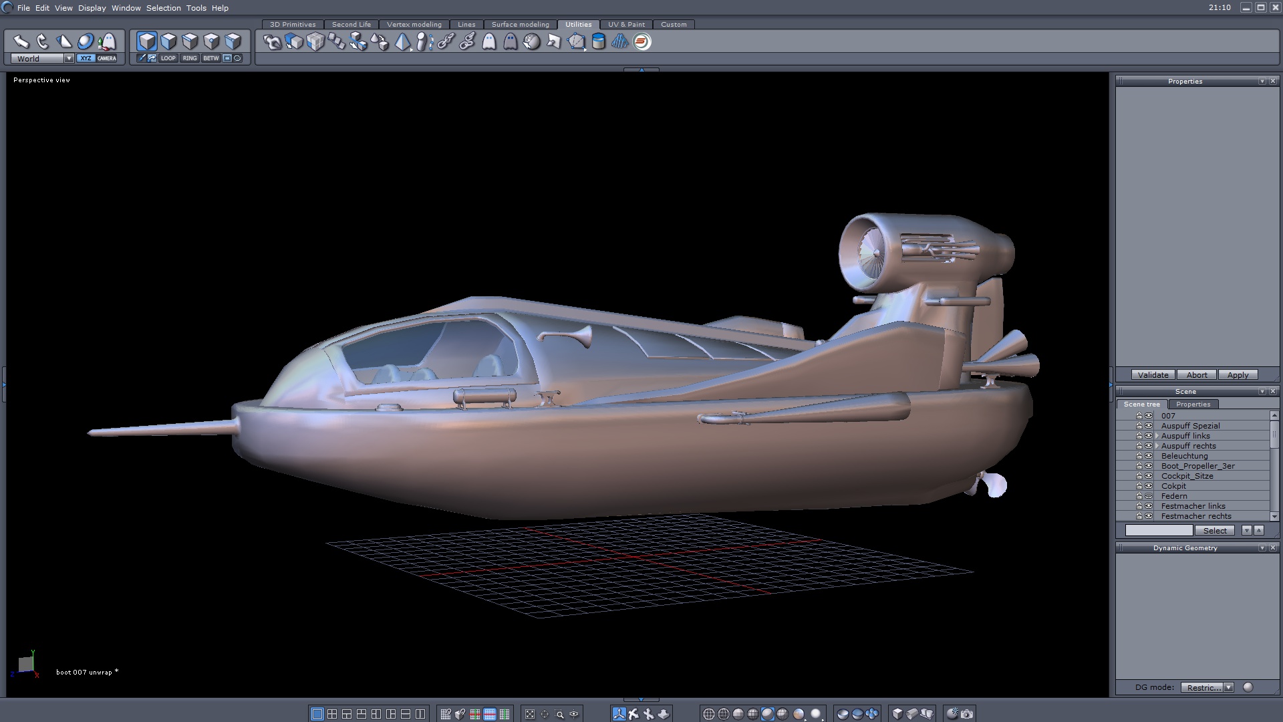Click the zoom magnifier view icon
The image size is (1283, 722).
click(x=559, y=714)
